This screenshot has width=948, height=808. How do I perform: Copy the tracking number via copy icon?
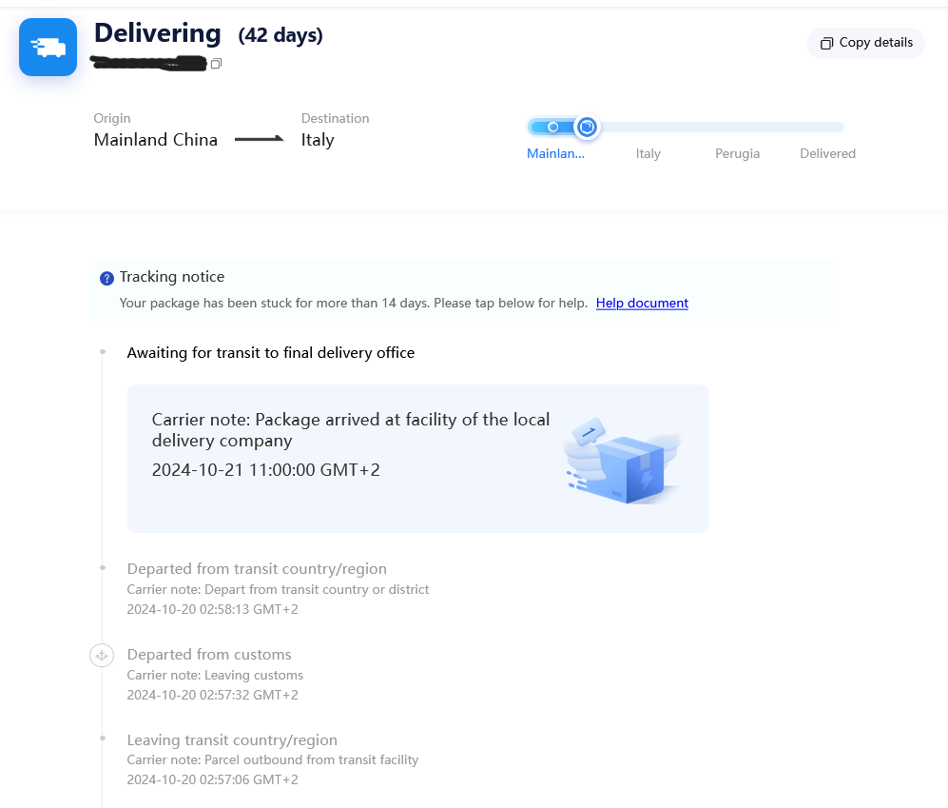(x=217, y=64)
